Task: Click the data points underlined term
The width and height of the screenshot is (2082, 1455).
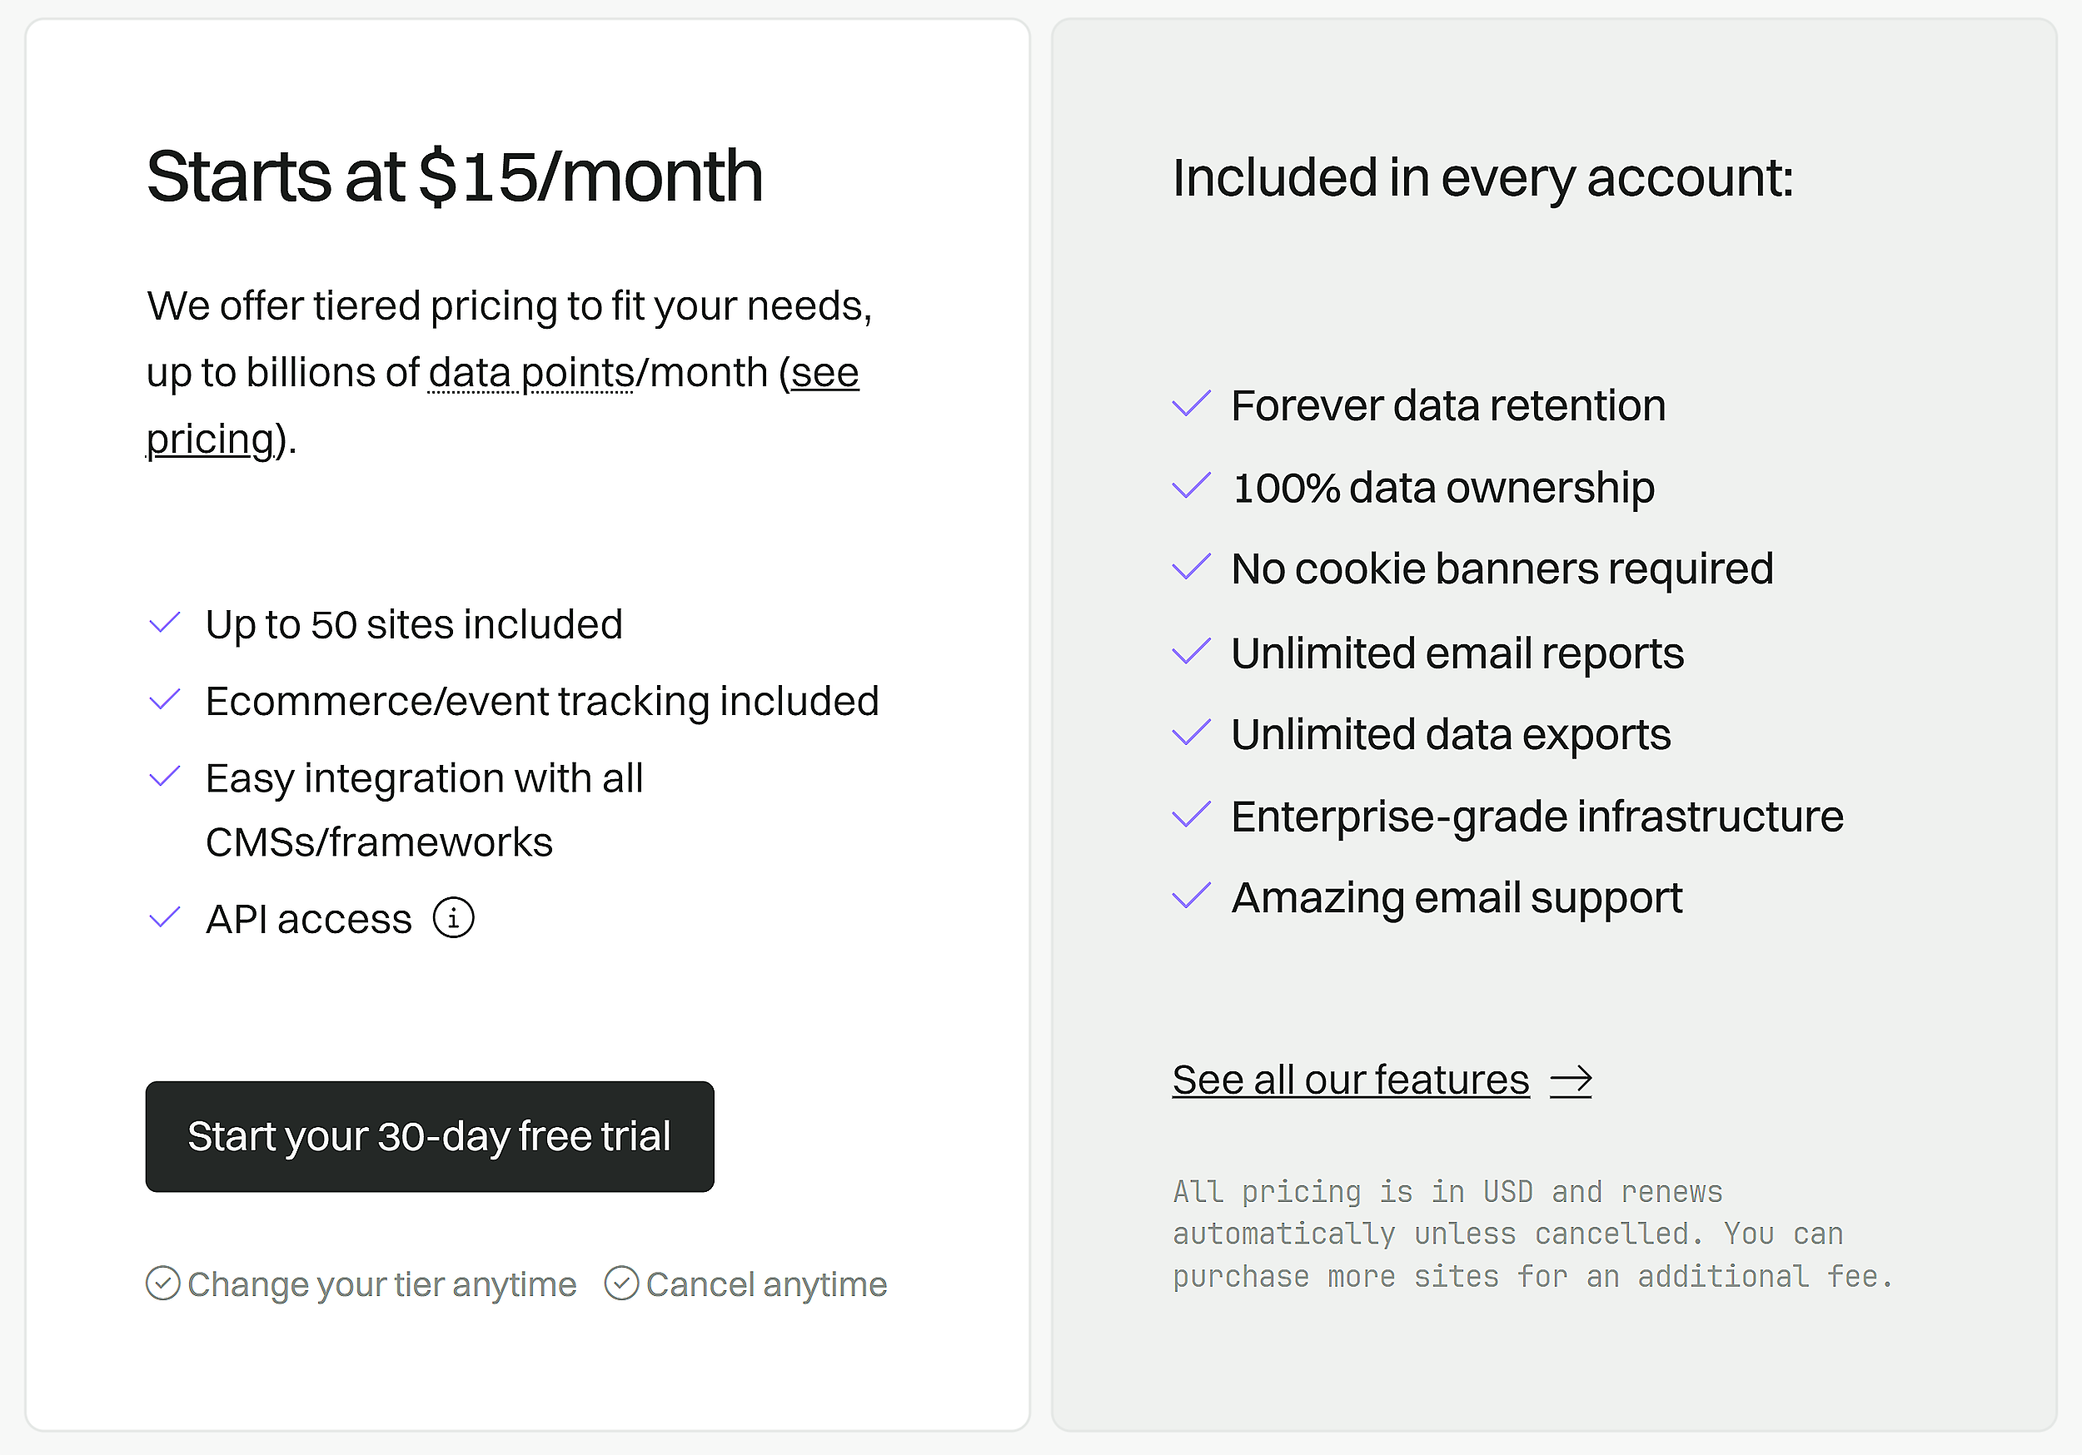Action: [530, 372]
